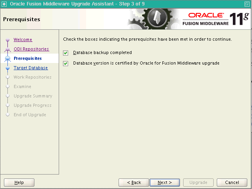This screenshot has width=252, height=189.
Task: Click the Upgrade Summary step bullet icon
Action: point(7,96)
